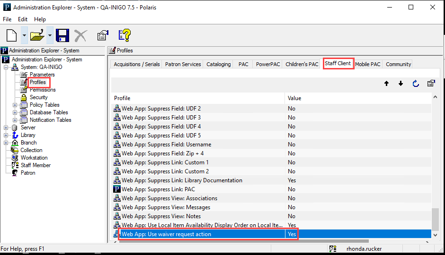Select Parameters in the tree
Image resolution: width=445 pixels, height=255 pixels.
click(42, 75)
